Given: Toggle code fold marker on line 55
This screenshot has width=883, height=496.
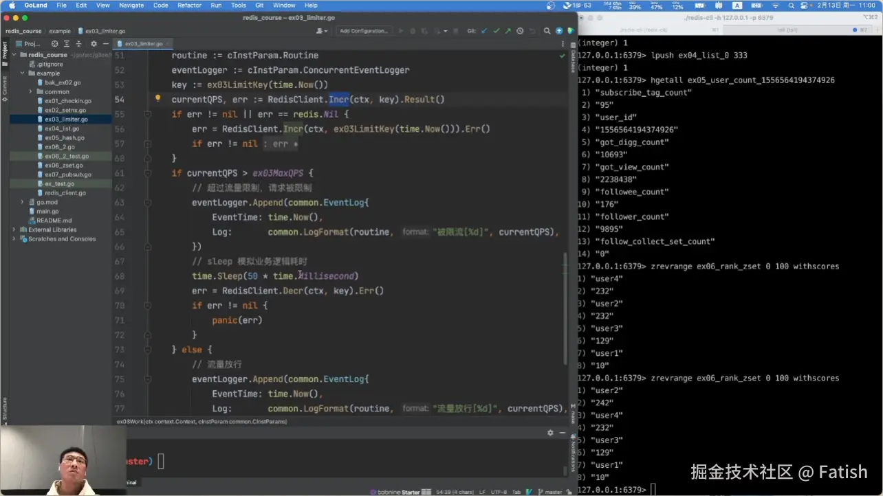Looking at the screenshot, I should [148, 115].
